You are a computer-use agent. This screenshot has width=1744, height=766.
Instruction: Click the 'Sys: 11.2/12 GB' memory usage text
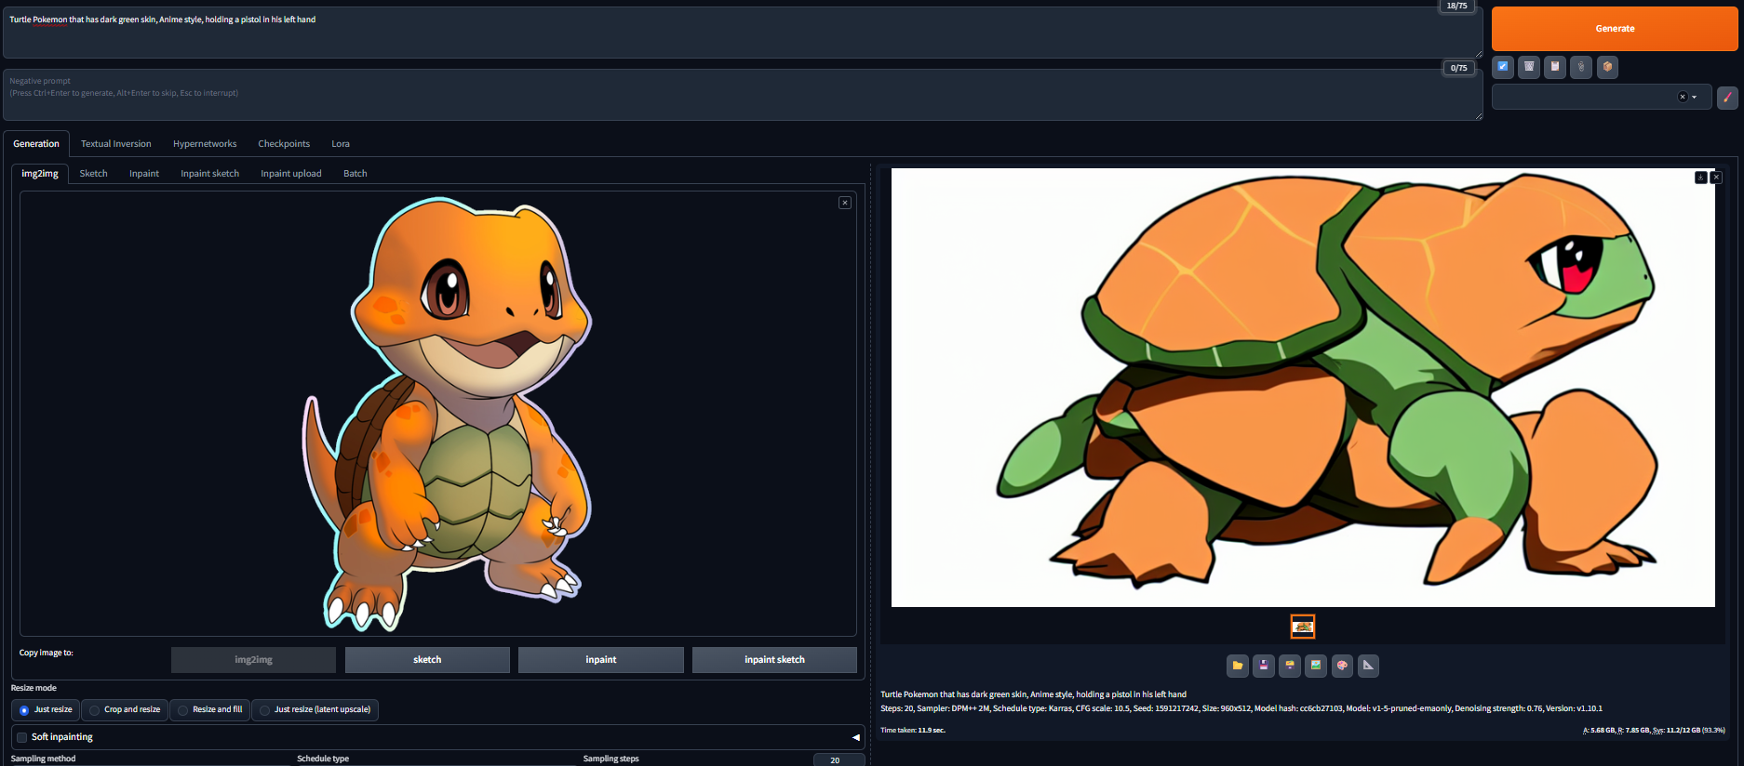[x=1688, y=731]
